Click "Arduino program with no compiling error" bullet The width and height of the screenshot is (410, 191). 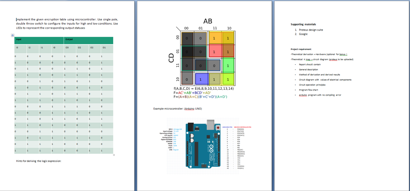click(x=320, y=95)
